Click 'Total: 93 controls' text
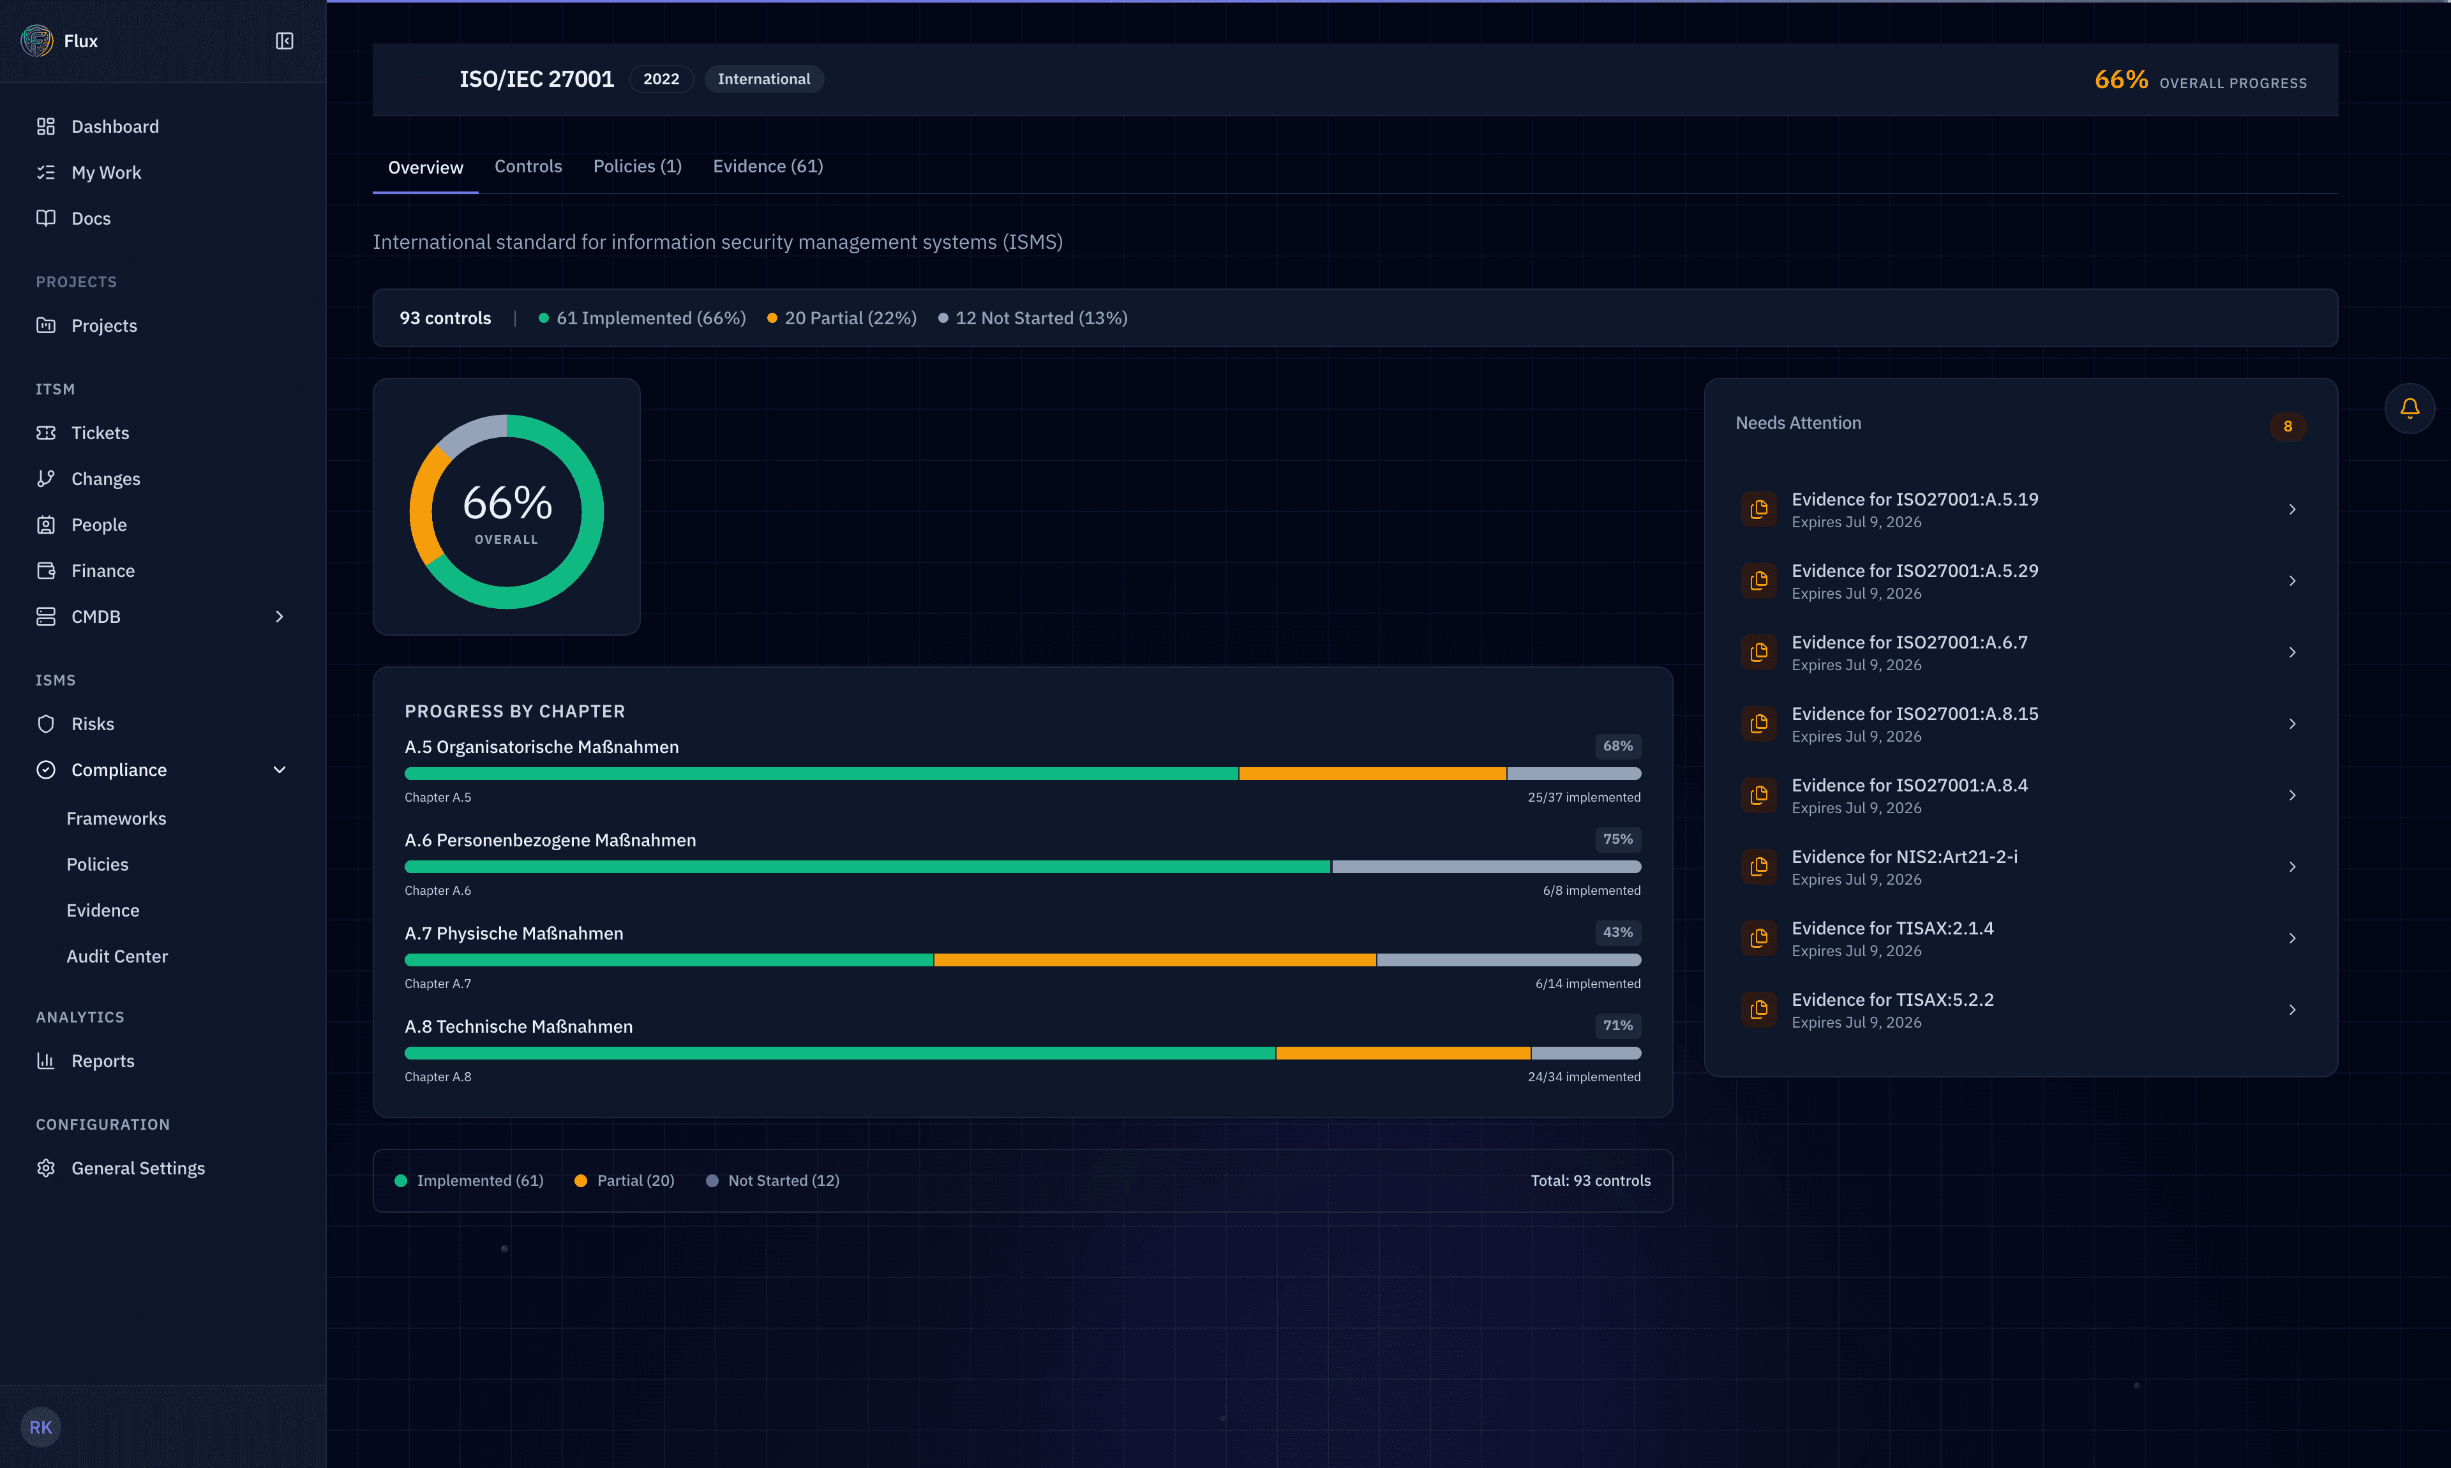 [x=1591, y=1180]
